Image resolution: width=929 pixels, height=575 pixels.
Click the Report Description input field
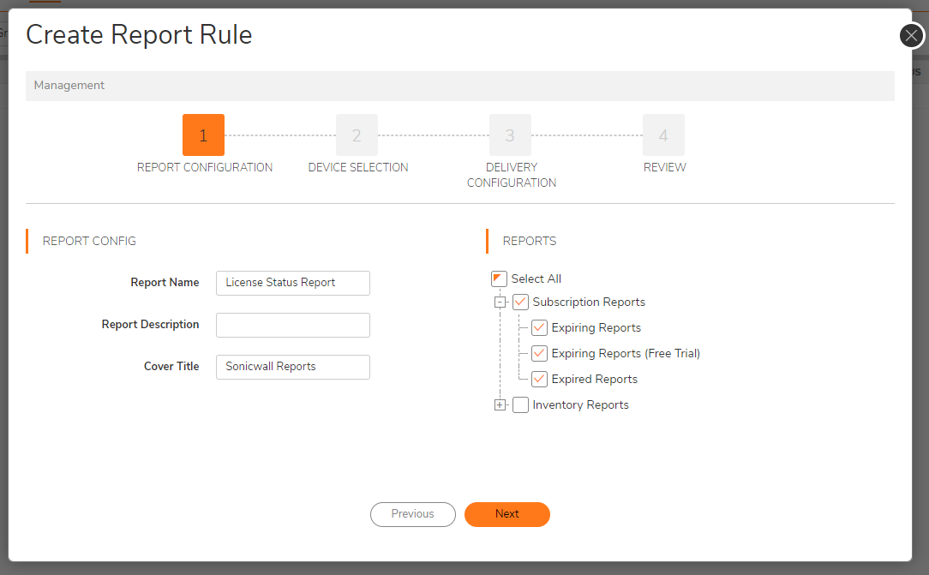293,326
